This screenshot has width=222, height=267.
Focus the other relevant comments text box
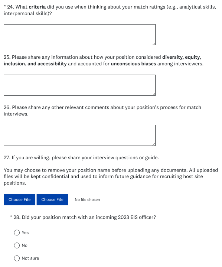click(x=79, y=136)
